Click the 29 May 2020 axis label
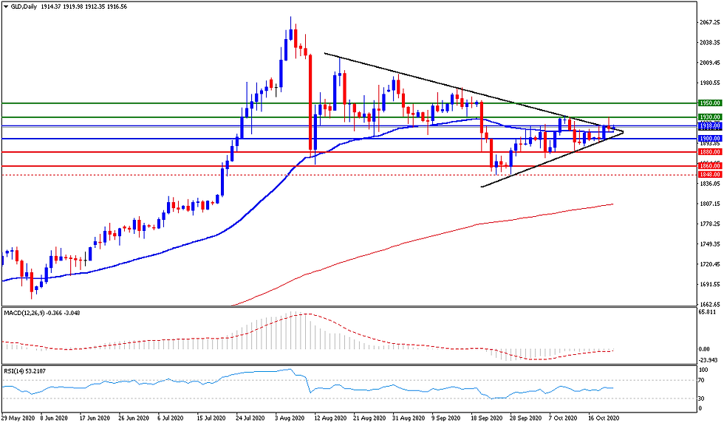This screenshot has width=724, height=425. (x=20, y=417)
